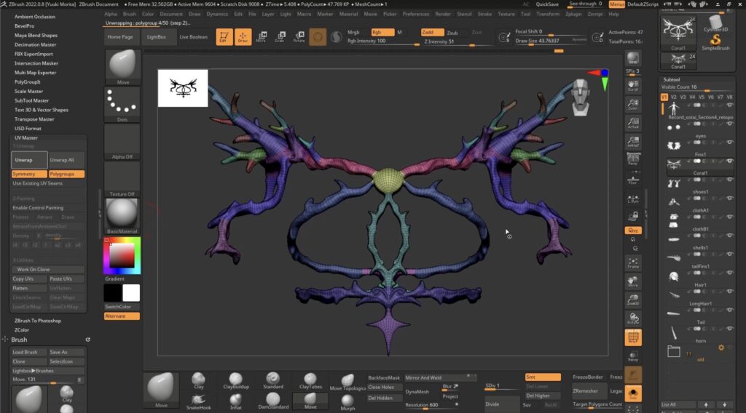Open the Zplugin menu
The height and width of the screenshot is (413, 746).
pyautogui.click(x=573, y=14)
